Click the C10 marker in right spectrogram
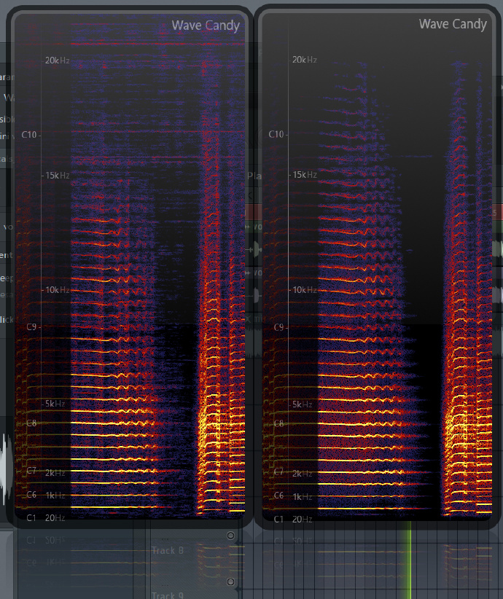Screen dimensions: 503x599 click(277, 134)
